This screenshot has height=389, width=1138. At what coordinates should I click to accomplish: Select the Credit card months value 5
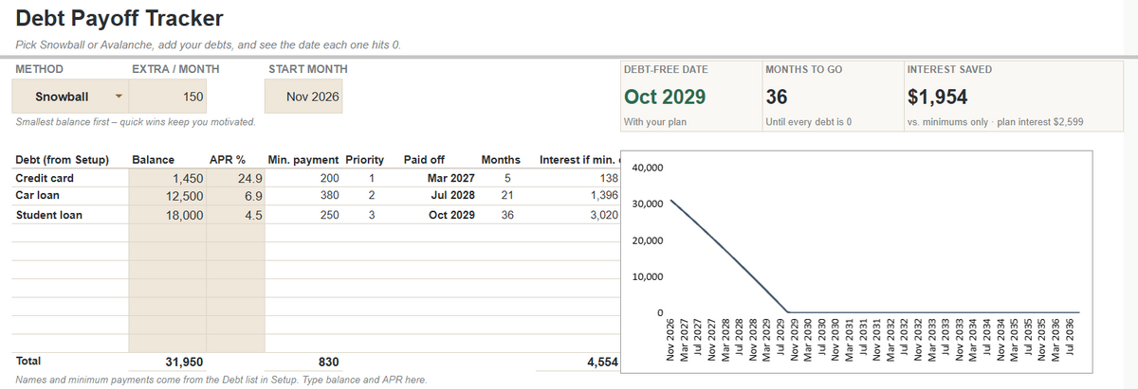click(507, 178)
